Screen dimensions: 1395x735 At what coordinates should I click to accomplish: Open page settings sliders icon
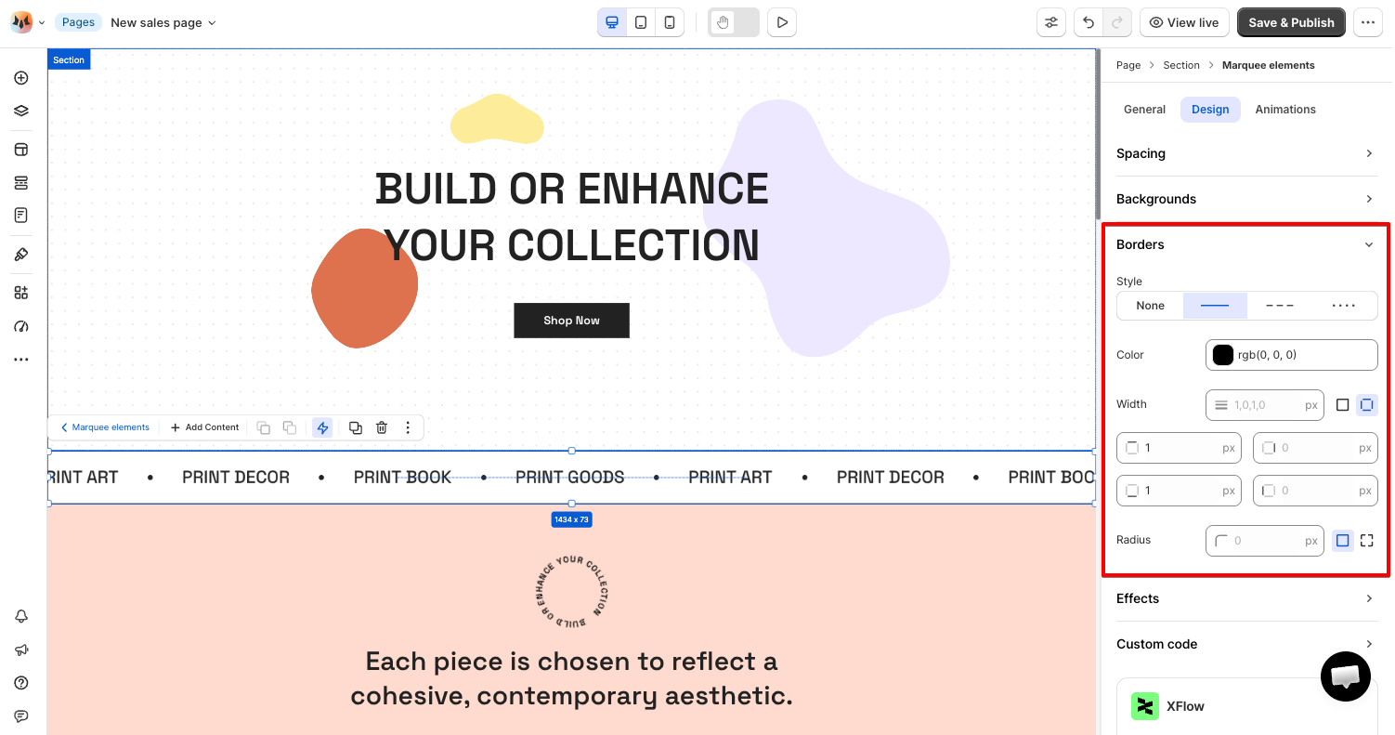(x=1051, y=22)
